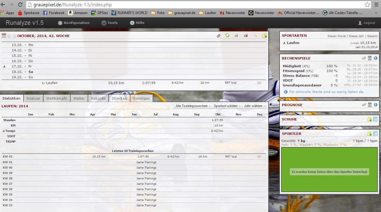Image resolution: width=381 pixels, height=212 pixels.
Task: Open 'Jahr wählen' dropdown
Action: click(254, 106)
